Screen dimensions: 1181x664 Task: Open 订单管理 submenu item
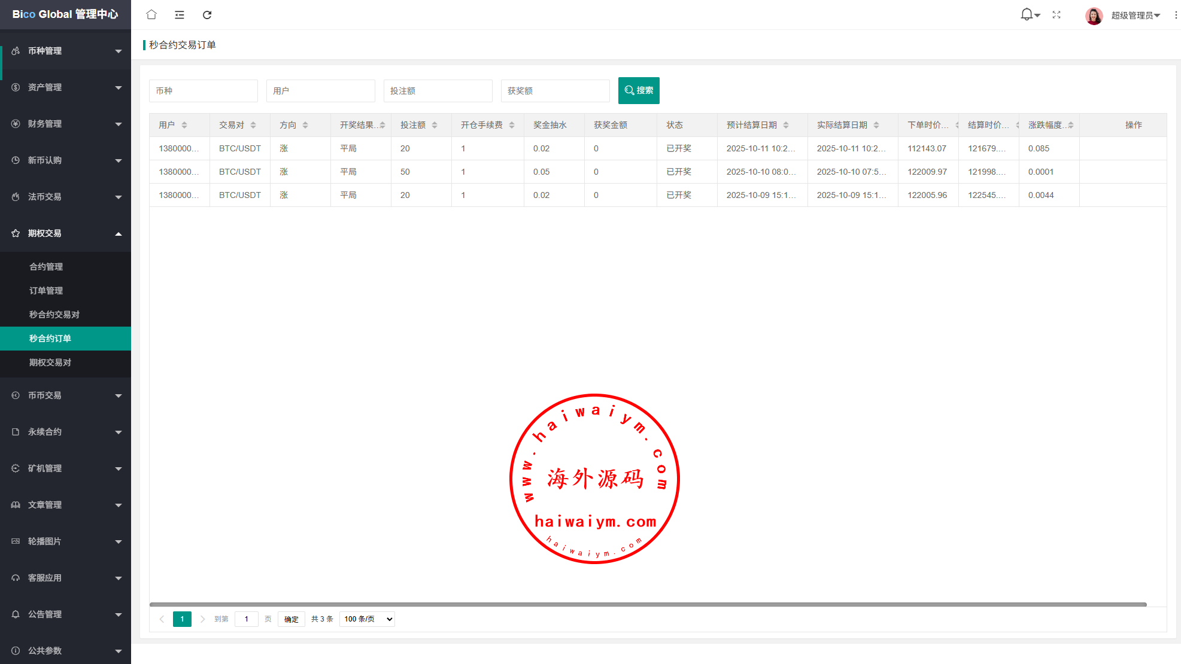pyautogui.click(x=46, y=291)
